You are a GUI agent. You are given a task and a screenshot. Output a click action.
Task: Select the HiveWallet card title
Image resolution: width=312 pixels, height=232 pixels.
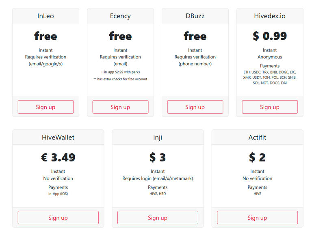point(58,137)
